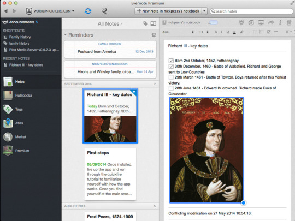The image size is (295, 221).
Task: Open the Notebooks section
Action: 23,95
